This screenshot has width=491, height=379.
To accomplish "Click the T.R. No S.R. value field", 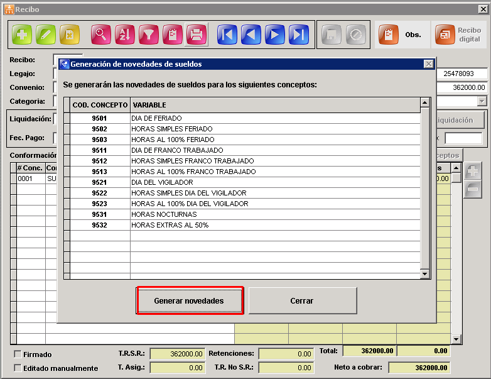I will click(286, 368).
